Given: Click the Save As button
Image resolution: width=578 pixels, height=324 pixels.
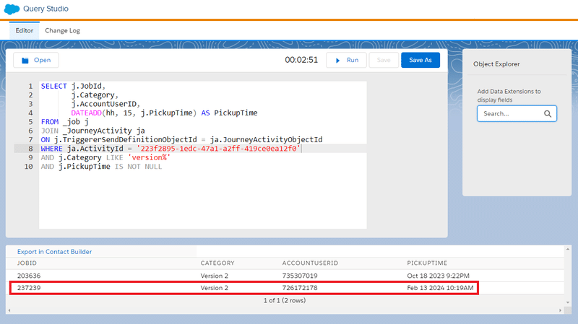Looking at the screenshot, I should tap(420, 60).
